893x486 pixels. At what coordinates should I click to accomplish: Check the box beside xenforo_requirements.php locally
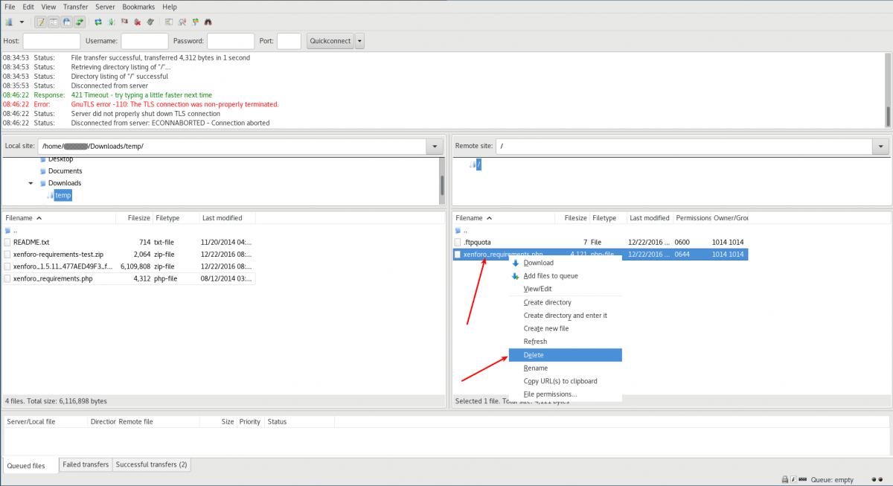point(7,278)
